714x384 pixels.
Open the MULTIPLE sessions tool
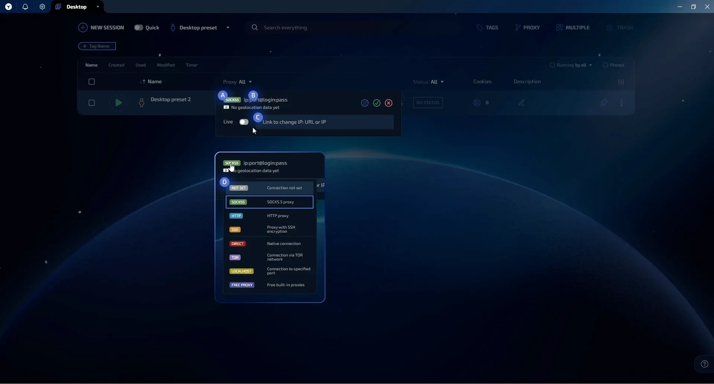tap(573, 28)
